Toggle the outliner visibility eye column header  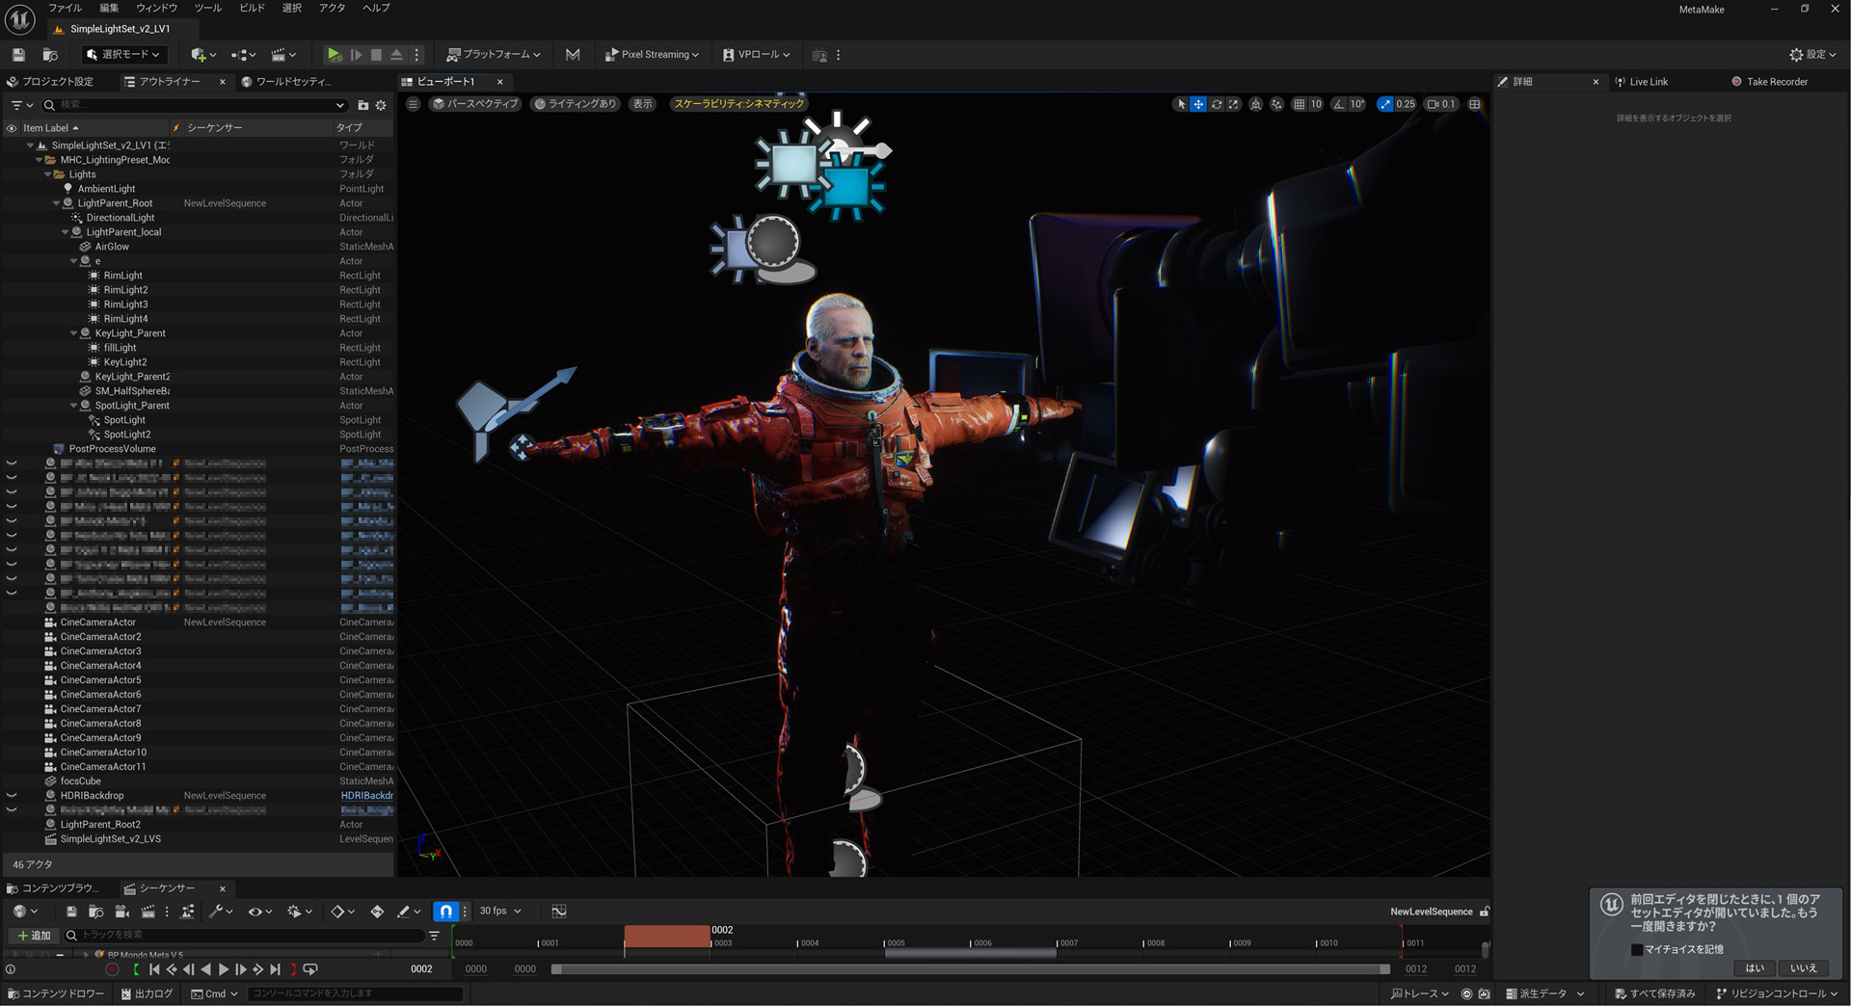[12, 127]
